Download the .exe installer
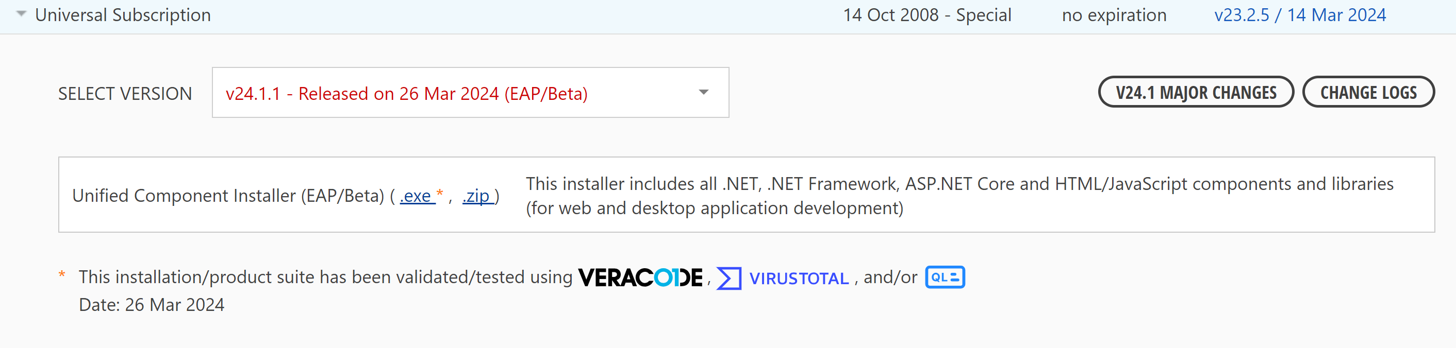The image size is (1456, 348). pyautogui.click(x=416, y=196)
